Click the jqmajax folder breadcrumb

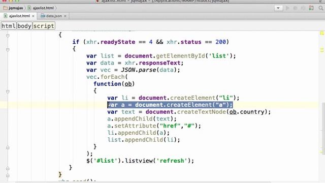(x=13, y=8)
